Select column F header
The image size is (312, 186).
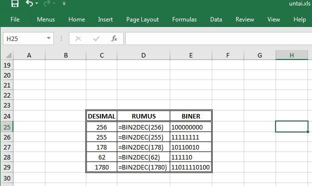click(x=228, y=55)
